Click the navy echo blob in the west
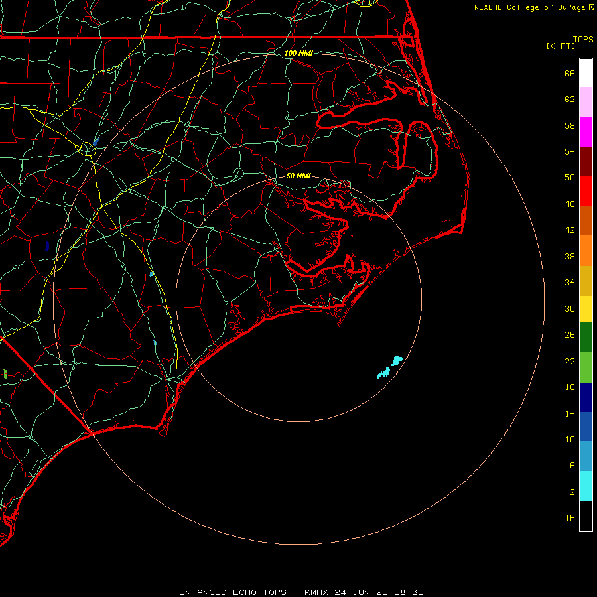 point(47,246)
